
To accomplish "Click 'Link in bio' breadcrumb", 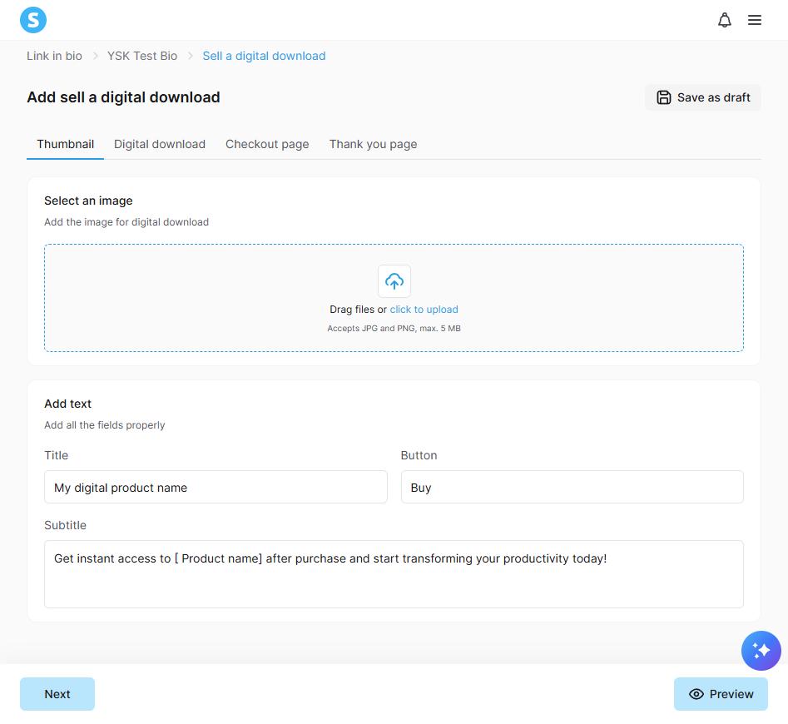I will tap(54, 56).
